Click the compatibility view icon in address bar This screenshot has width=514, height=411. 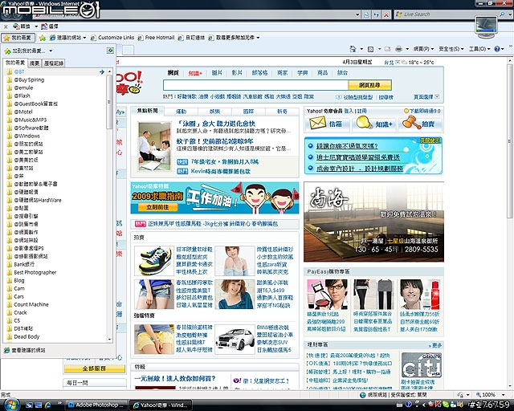(366, 14)
